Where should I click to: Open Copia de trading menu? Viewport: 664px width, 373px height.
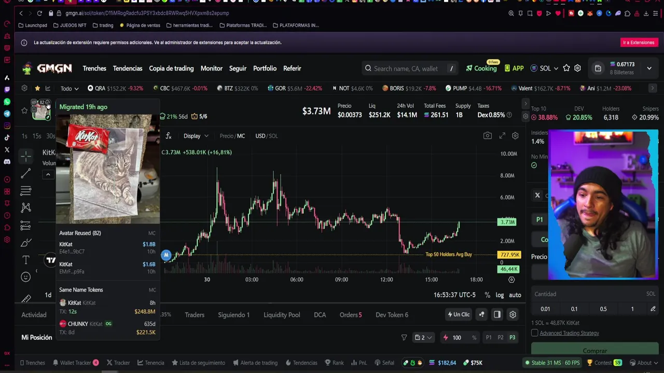click(x=171, y=68)
